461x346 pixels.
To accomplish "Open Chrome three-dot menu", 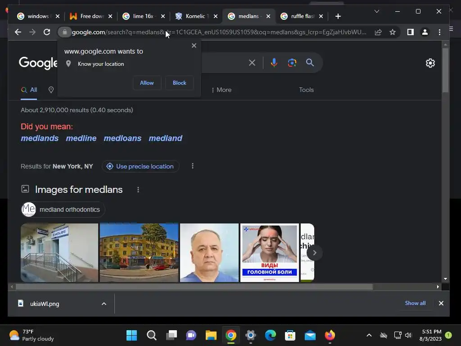I will coord(439,32).
